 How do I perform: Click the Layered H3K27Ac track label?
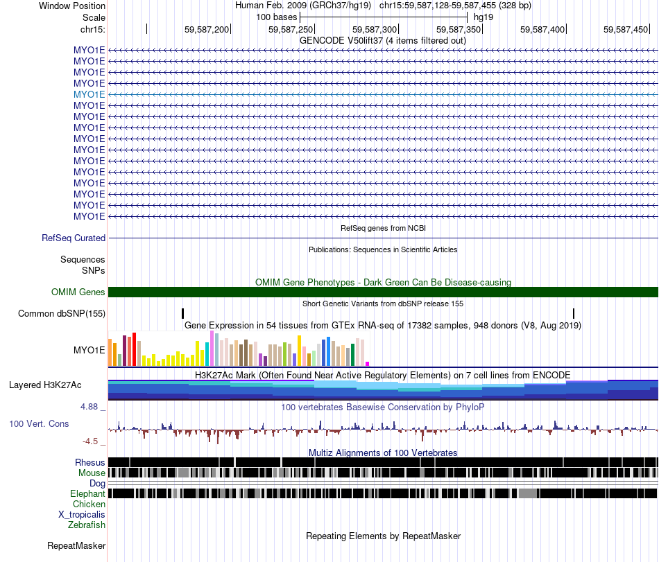point(45,385)
